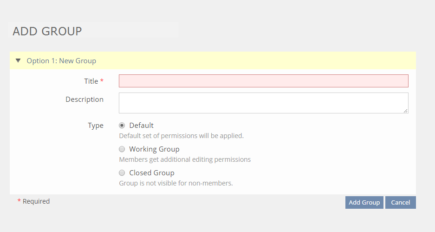Click the Description box resize handle
Viewport: 435px width, 232px height.
click(x=406, y=111)
